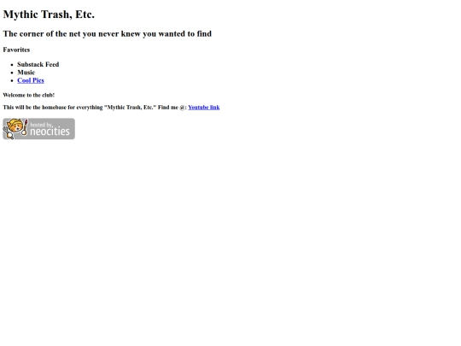
Task: Click the hosted by neocities badge
Action: pyautogui.click(x=38, y=129)
